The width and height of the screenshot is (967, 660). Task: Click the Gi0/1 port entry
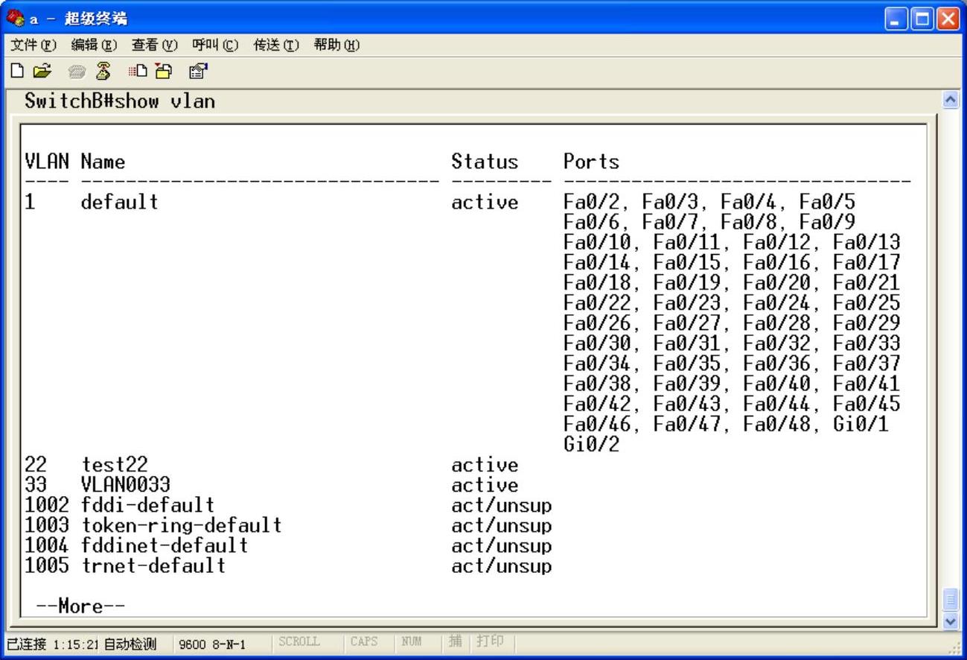[x=861, y=424]
